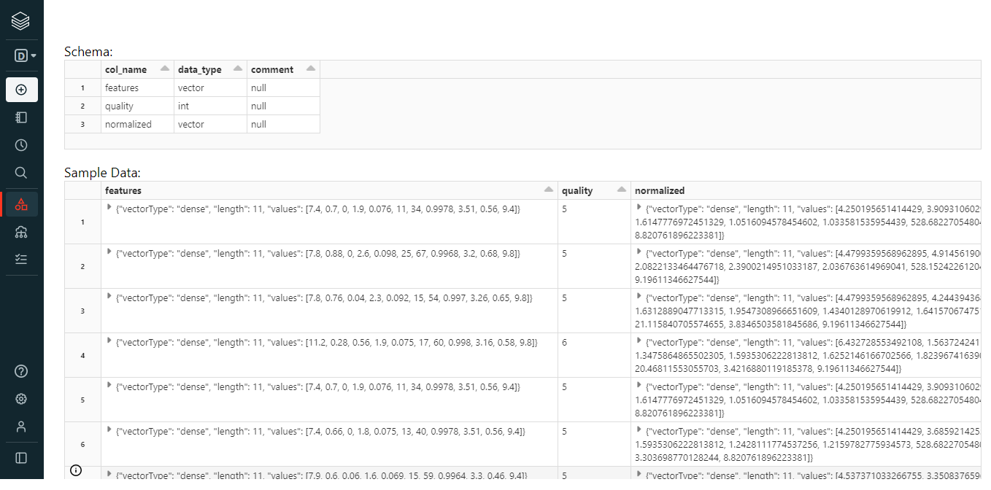Click the info circle icon near the table's bottom-left corner

(x=76, y=470)
